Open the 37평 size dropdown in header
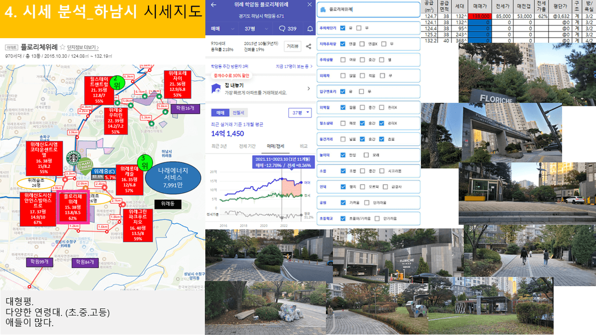 (255, 29)
